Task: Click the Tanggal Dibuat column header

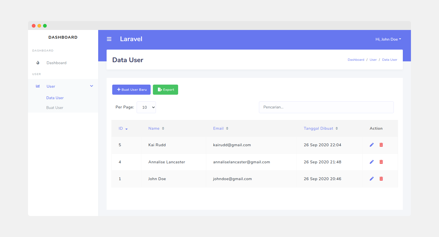Action: 318,128
